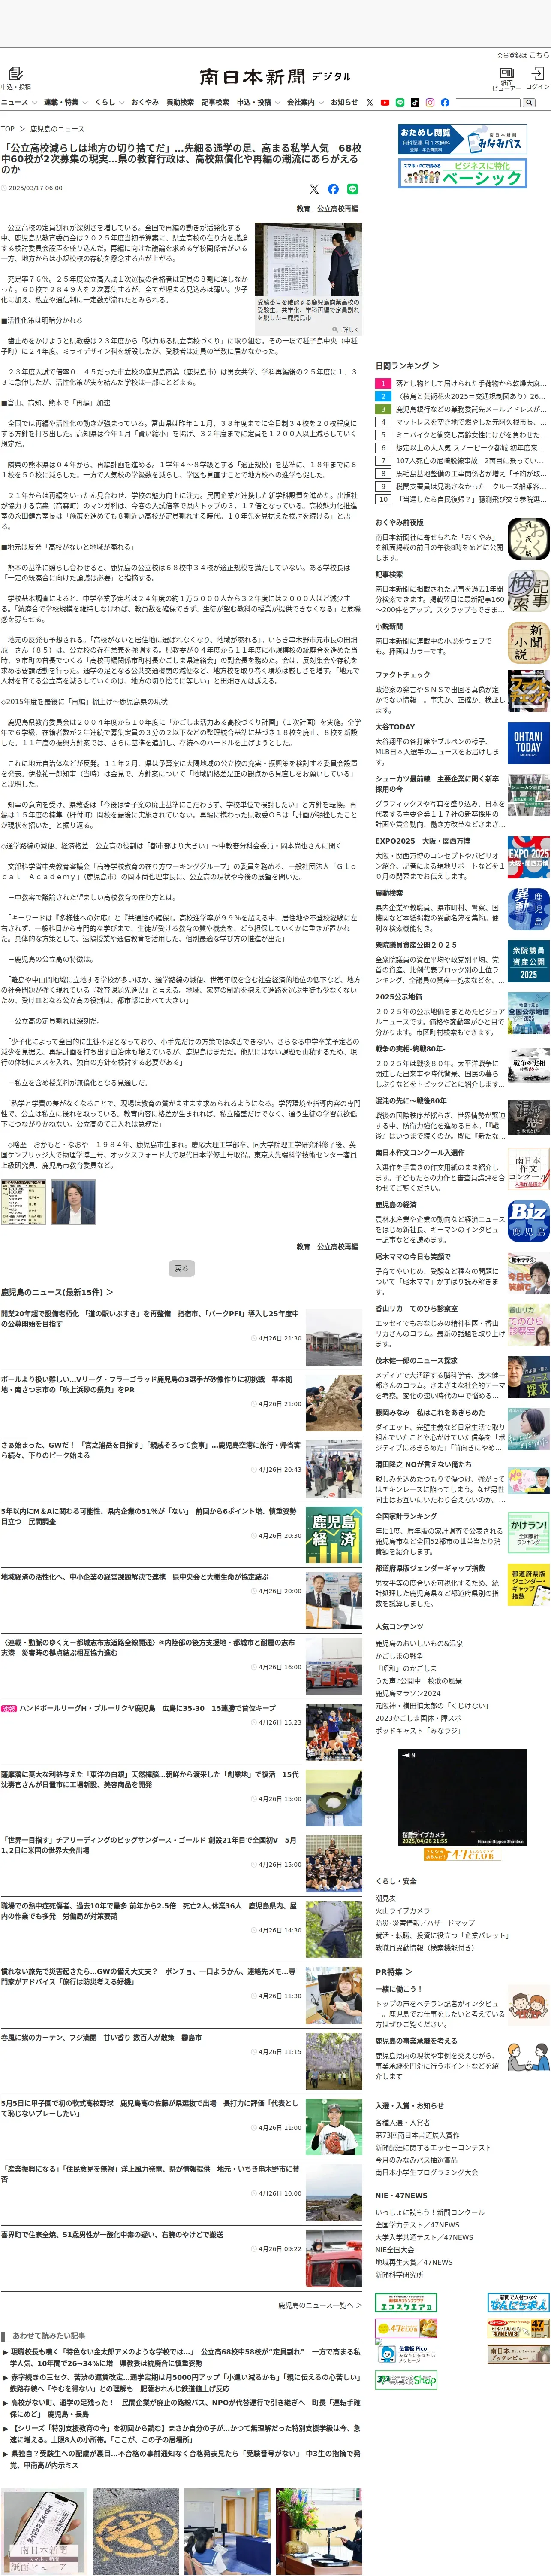Open the Instagram icon in the navigation bar
Screen dimensions: 551x2576
click(x=430, y=103)
